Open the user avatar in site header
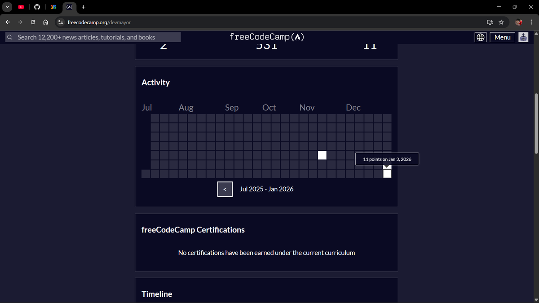This screenshot has width=539, height=303. pyautogui.click(x=523, y=37)
